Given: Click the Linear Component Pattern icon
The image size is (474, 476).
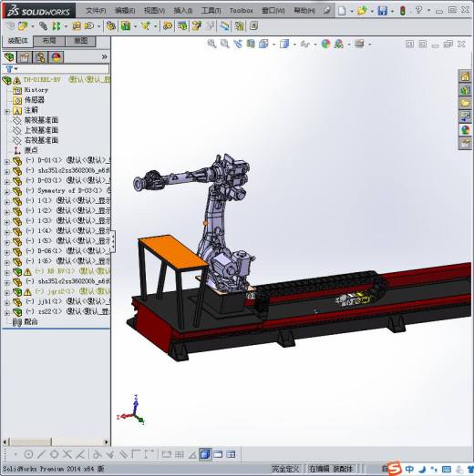Looking at the screenshot, I should [x=57, y=26].
